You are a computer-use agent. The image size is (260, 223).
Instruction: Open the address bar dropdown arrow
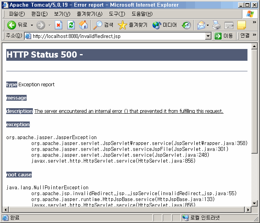(x=208, y=36)
